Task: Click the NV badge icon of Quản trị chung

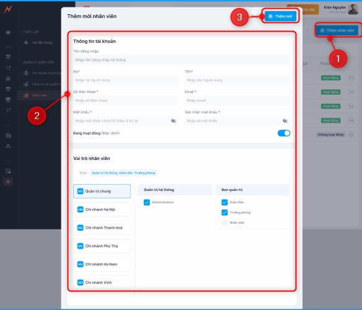Action: [x=80, y=191]
